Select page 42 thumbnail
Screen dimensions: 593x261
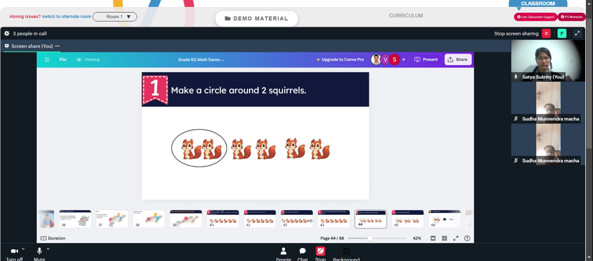tap(297, 219)
